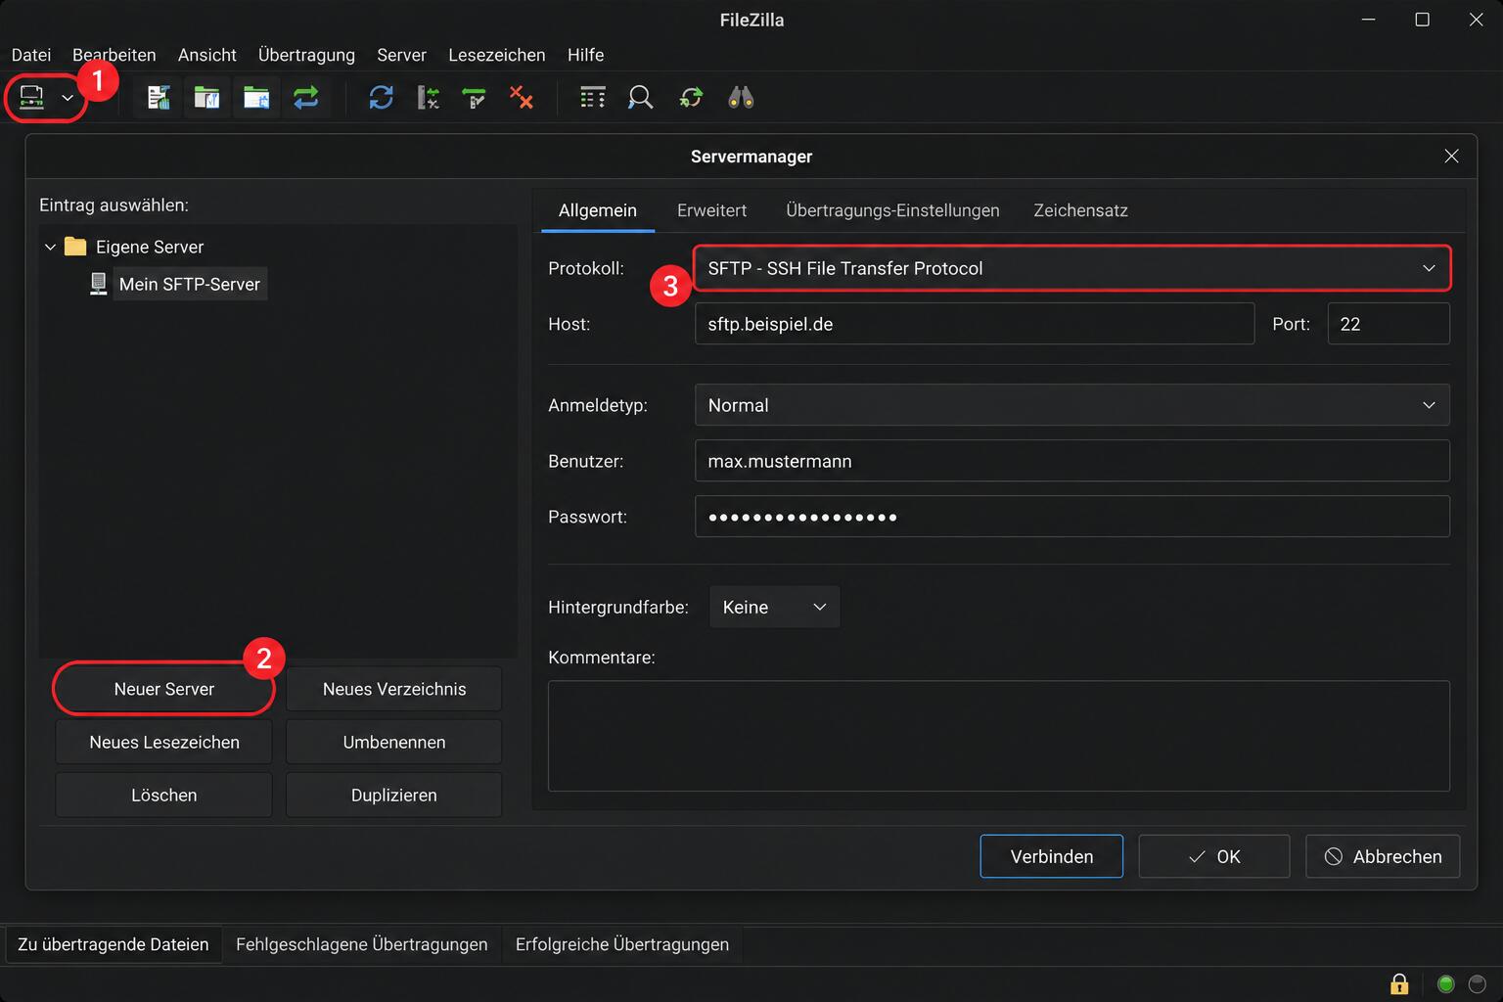Toggle processing of the transfer queue icon

tap(428, 98)
